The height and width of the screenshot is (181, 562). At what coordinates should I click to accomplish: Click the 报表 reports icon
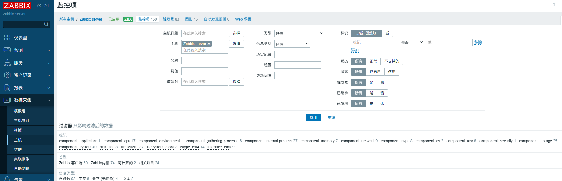pos(7,87)
